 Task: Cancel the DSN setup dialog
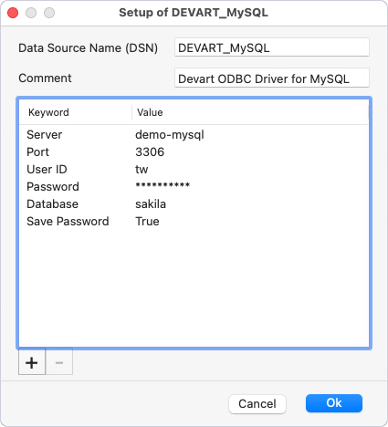257,404
